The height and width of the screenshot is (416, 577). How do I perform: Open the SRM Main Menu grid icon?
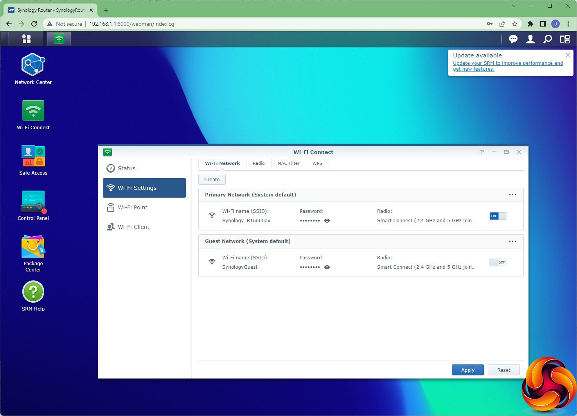click(x=26, y=39)
